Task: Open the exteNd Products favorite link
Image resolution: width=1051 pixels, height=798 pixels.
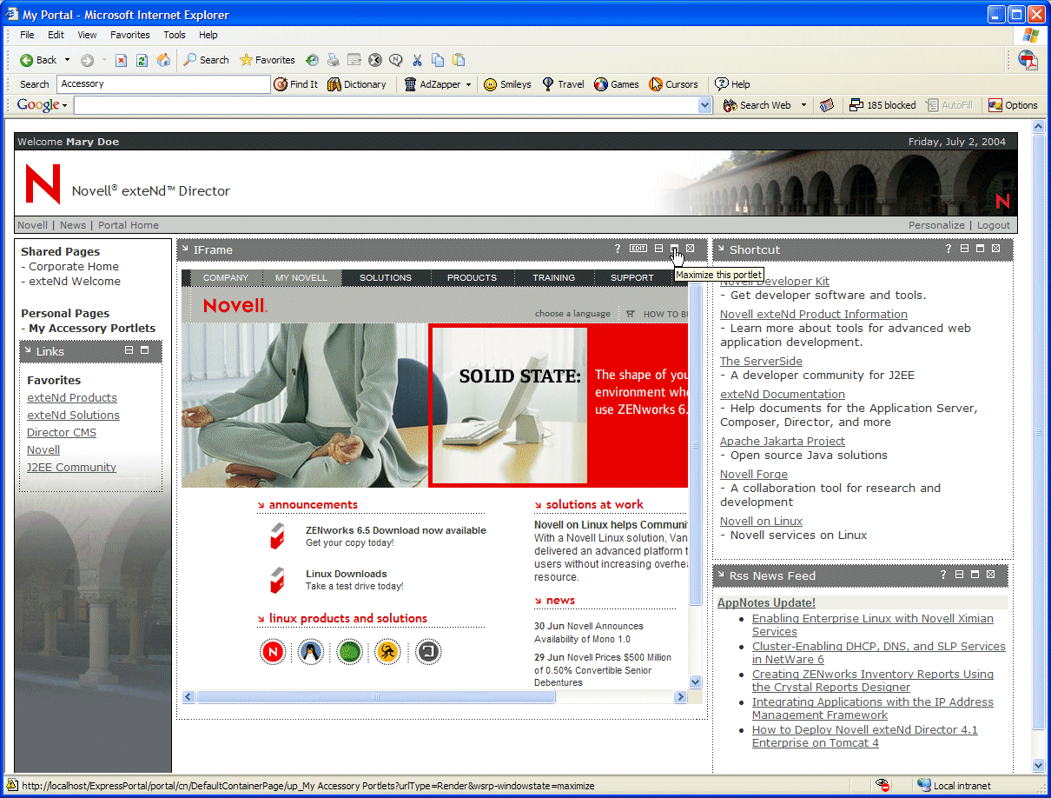Action: [72, 398]
